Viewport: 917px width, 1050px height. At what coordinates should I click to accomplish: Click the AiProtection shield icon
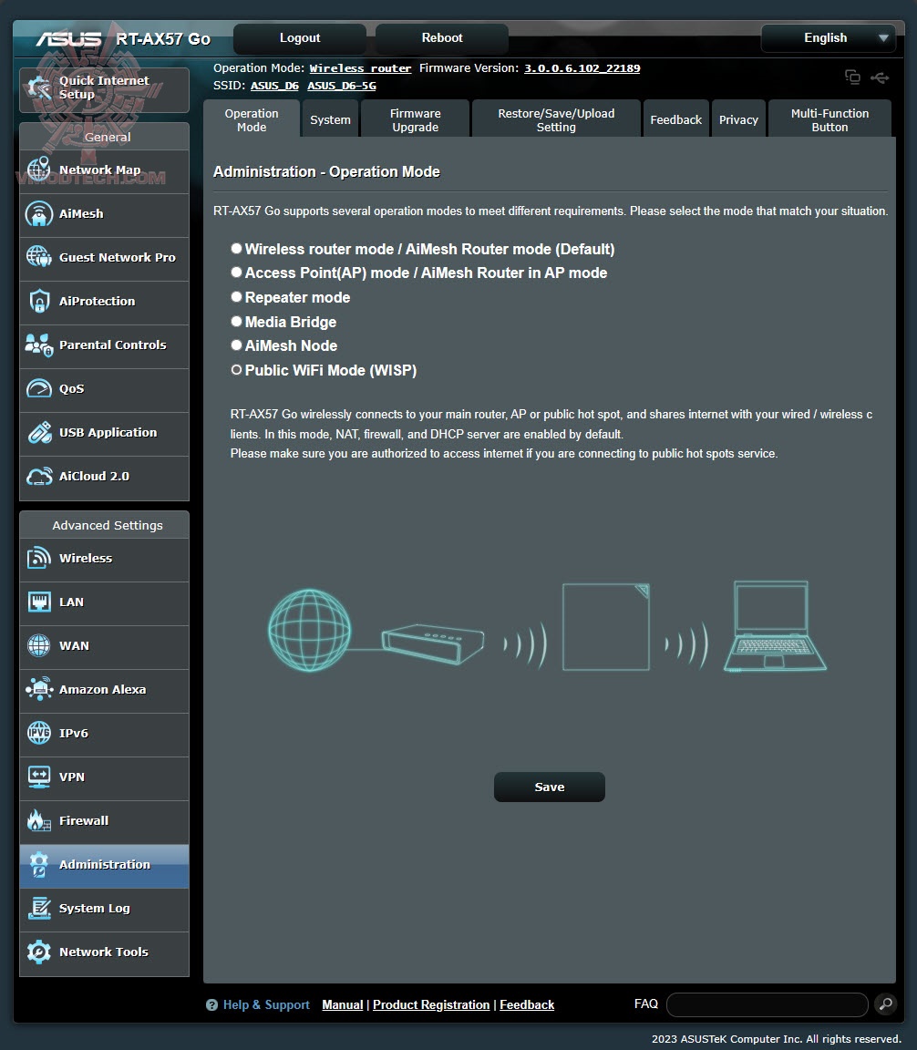pos(39,302)
